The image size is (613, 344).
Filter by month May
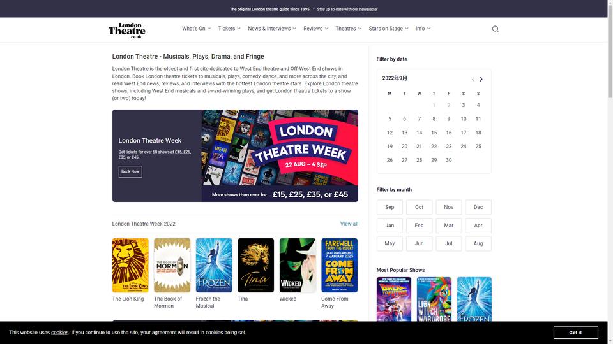click(x=390, y=243)
